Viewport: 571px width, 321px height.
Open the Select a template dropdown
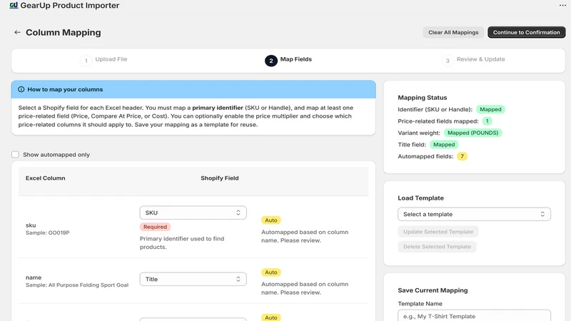click(x=474, y=214)
